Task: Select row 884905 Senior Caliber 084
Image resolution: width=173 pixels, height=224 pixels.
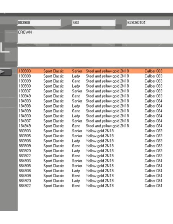Action: [95, 166]
